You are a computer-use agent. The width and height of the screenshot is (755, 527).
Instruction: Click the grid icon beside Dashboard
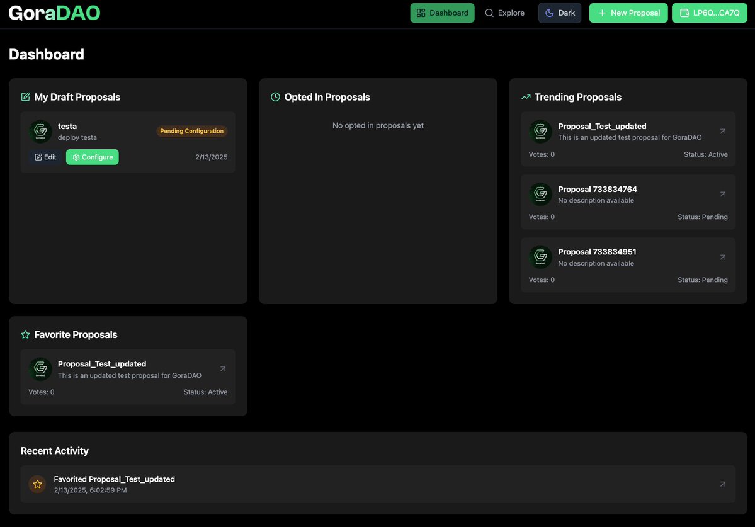pyautogui.click(x=421, y=13)
